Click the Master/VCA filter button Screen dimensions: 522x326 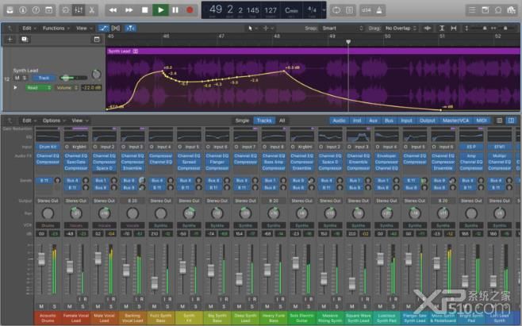point(455,121)
